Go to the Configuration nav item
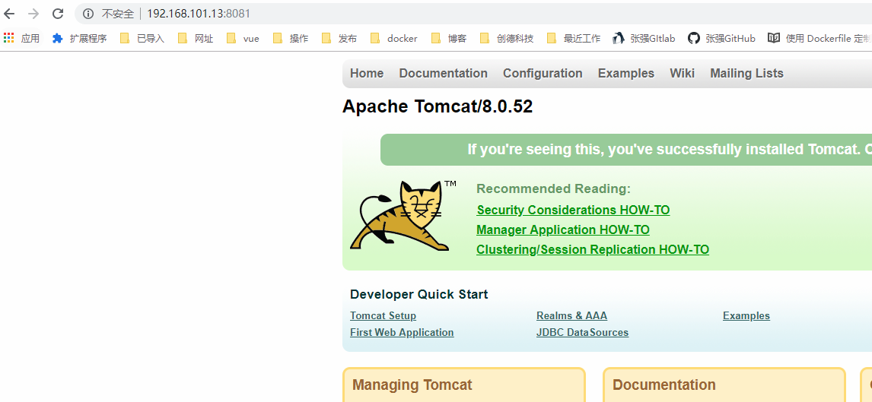 (543, 74)
